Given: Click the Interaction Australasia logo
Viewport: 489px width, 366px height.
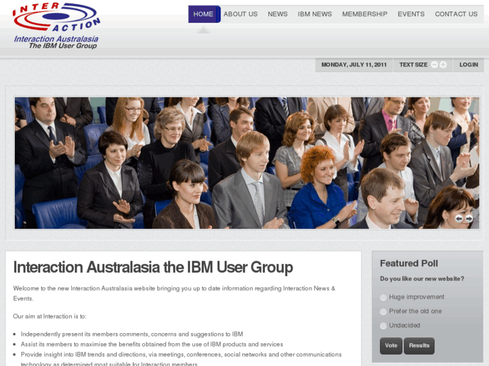Looking at the screenshot, I should [x=56, y=26].
